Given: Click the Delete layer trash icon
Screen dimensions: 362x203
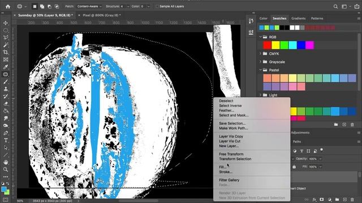Looking at the screenshot, I should (352, 200).
